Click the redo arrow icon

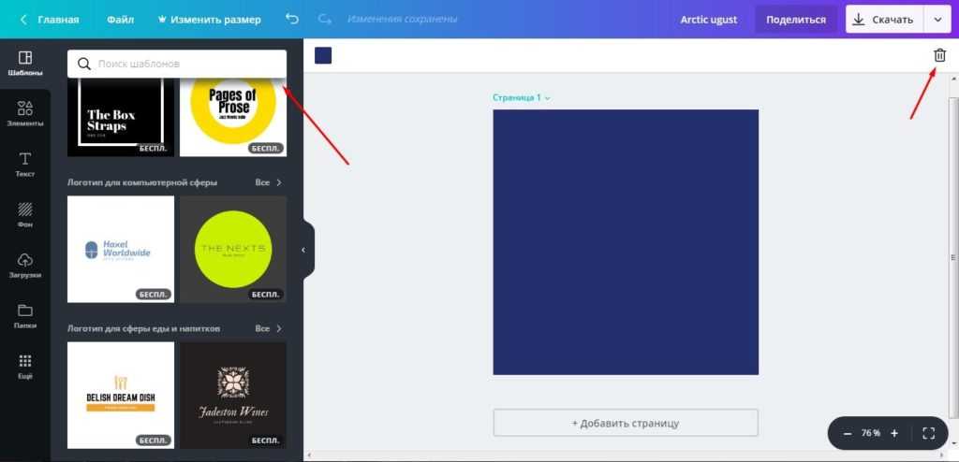pos(324,19)
